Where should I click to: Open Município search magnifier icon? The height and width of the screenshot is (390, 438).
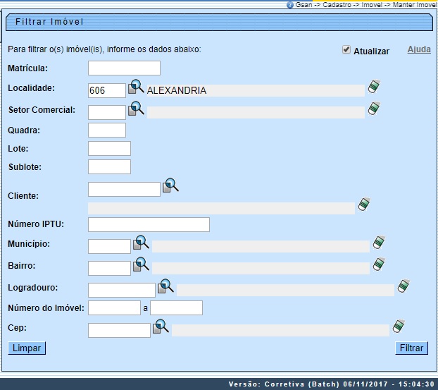(141, 243)
